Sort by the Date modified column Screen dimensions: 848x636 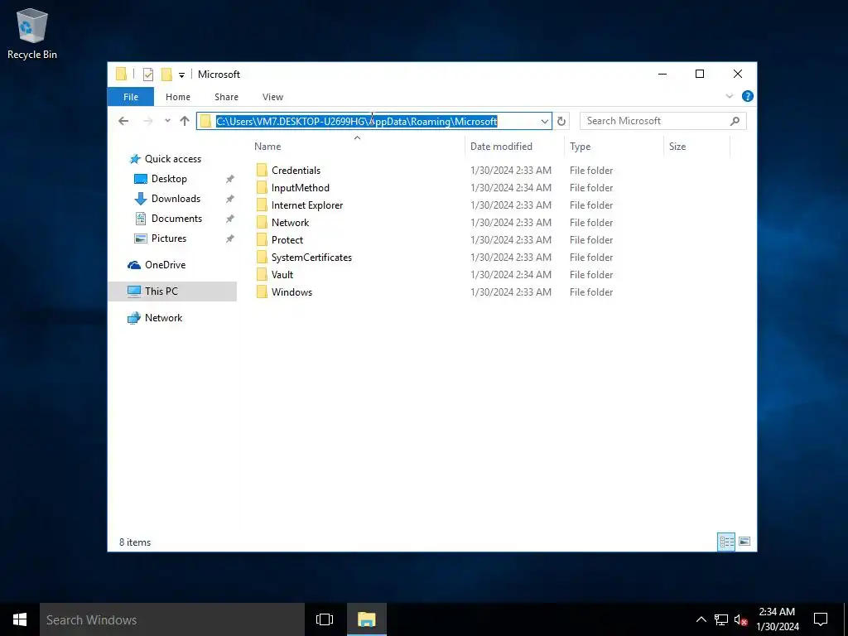pos(513,147)
